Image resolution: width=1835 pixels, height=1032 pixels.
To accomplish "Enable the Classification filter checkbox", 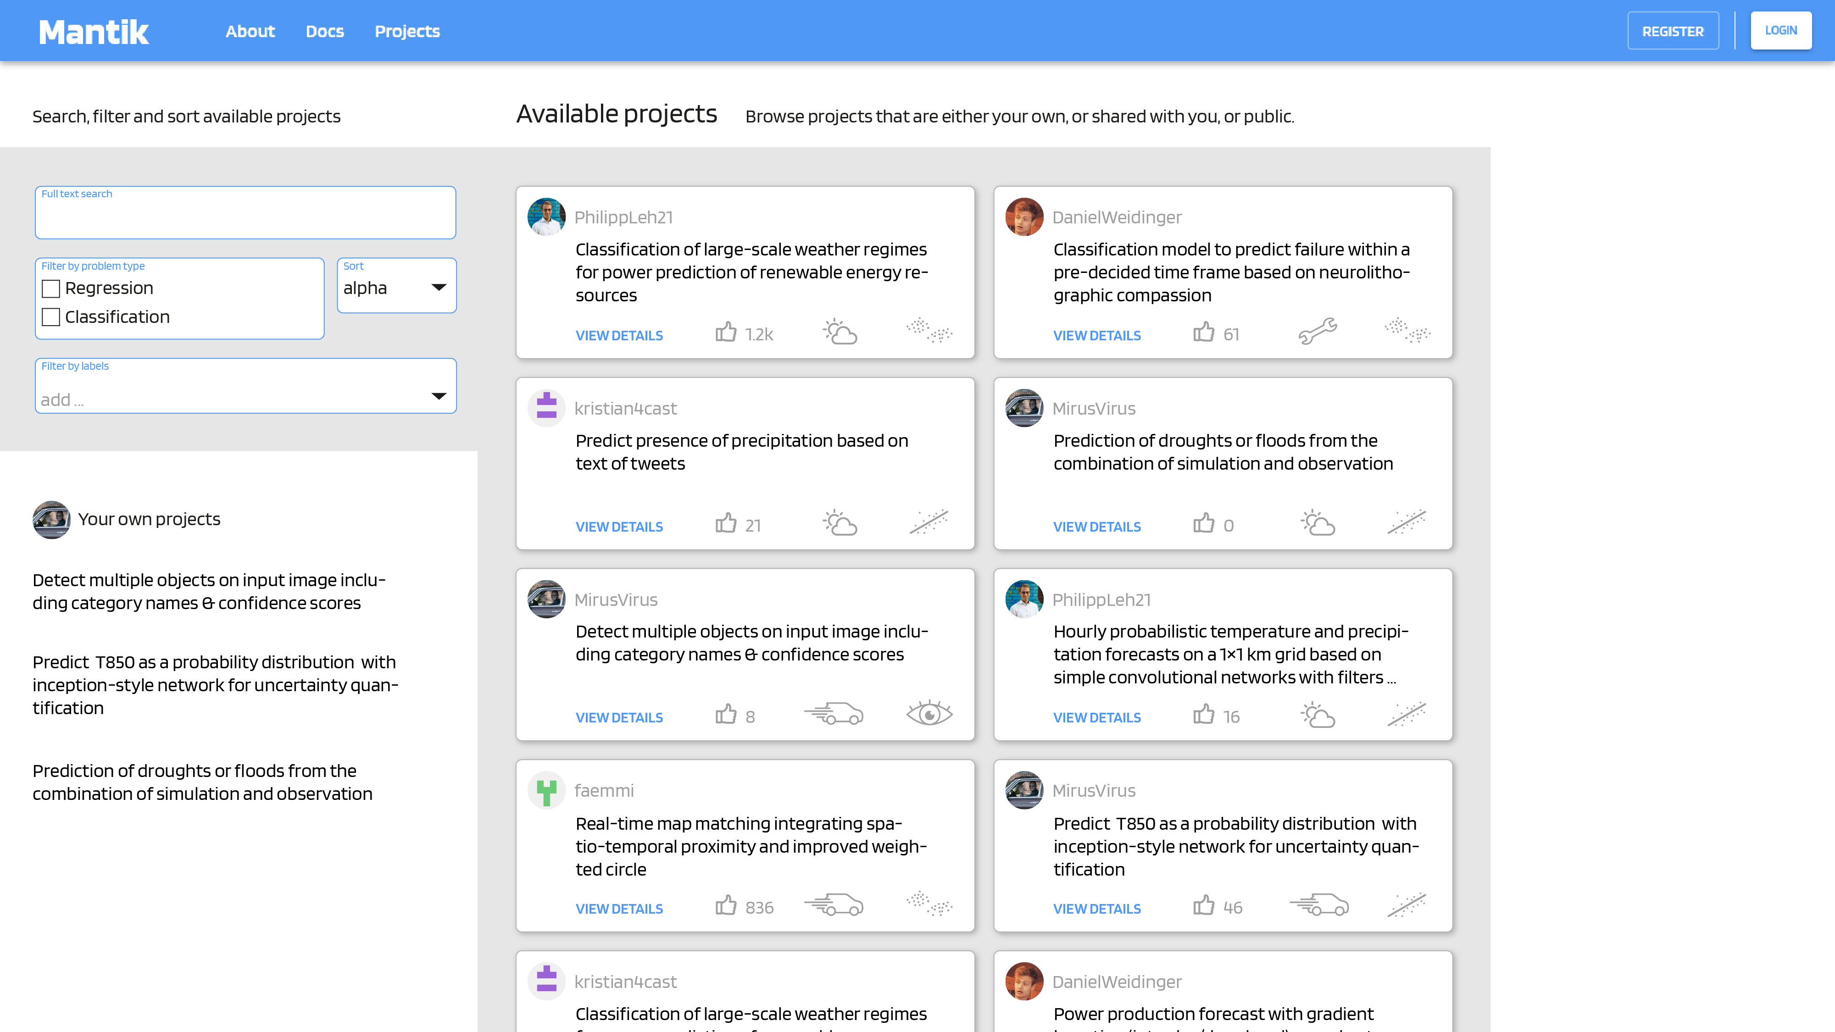I will coord(50,317).
